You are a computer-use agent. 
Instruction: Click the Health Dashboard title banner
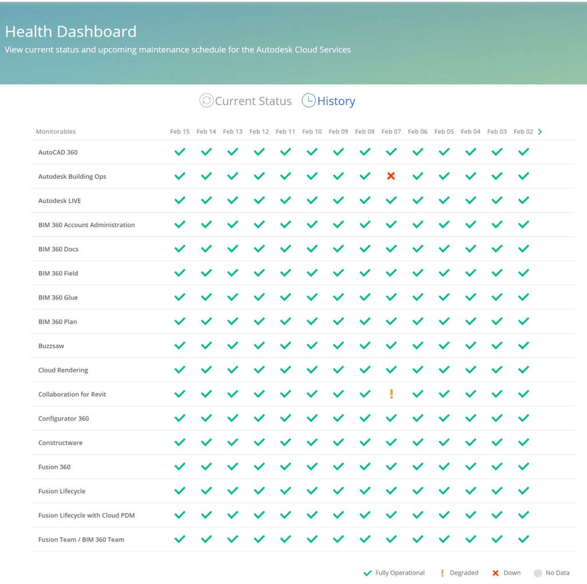[71, 32]
